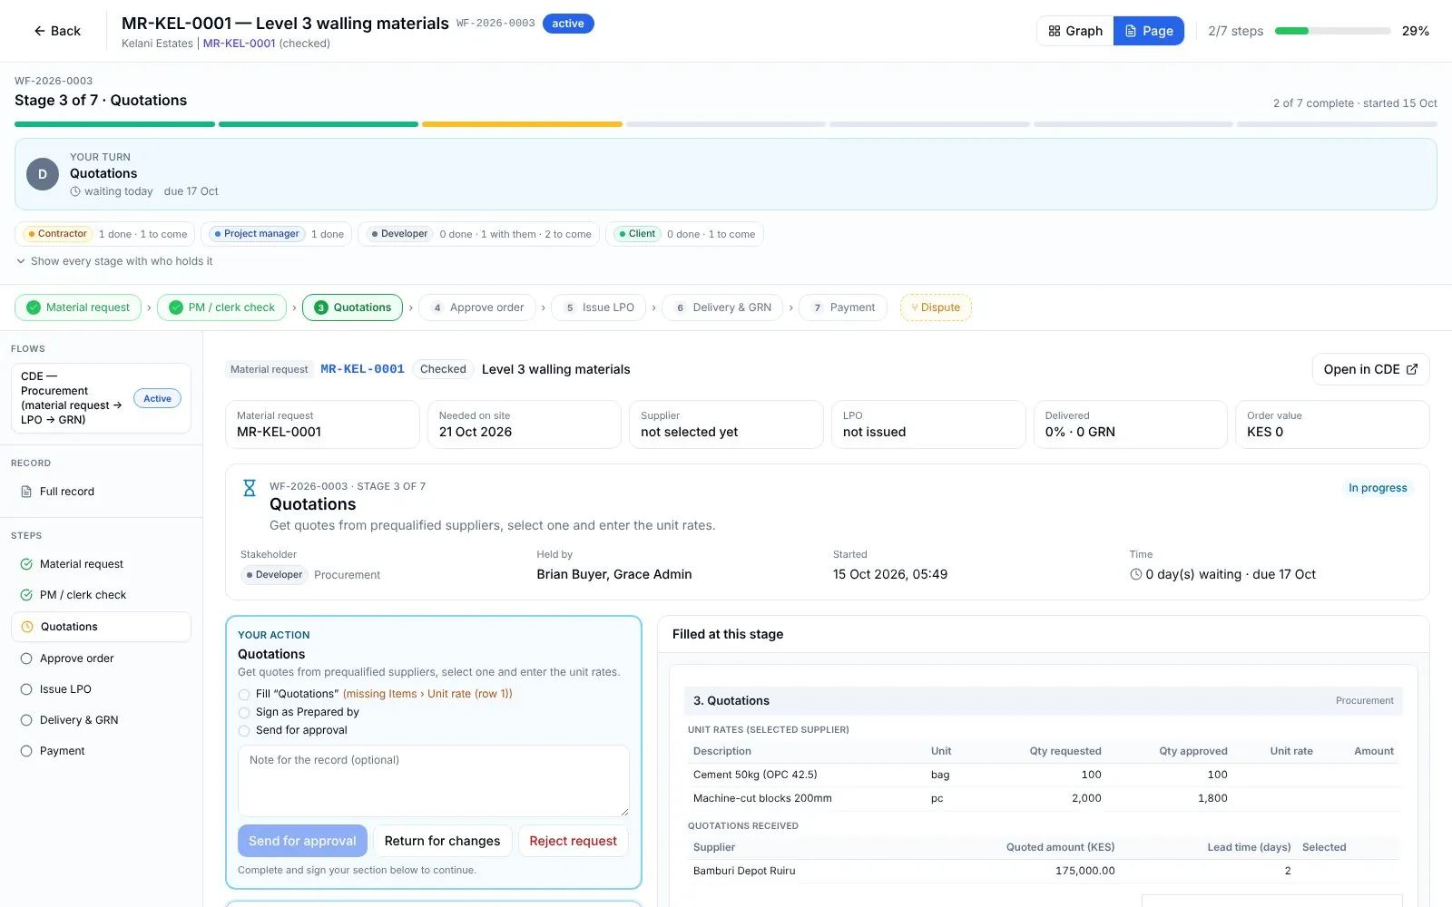Click clock icon of Quotations sidebar step
This screenshot has width=1452, height=907.
(27, 627)
